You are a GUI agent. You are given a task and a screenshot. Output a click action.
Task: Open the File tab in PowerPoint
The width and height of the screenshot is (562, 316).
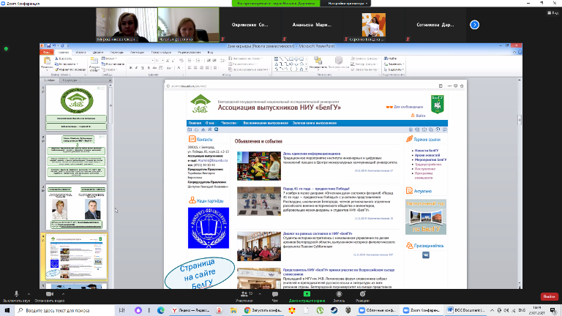click(x=46, y=53)
